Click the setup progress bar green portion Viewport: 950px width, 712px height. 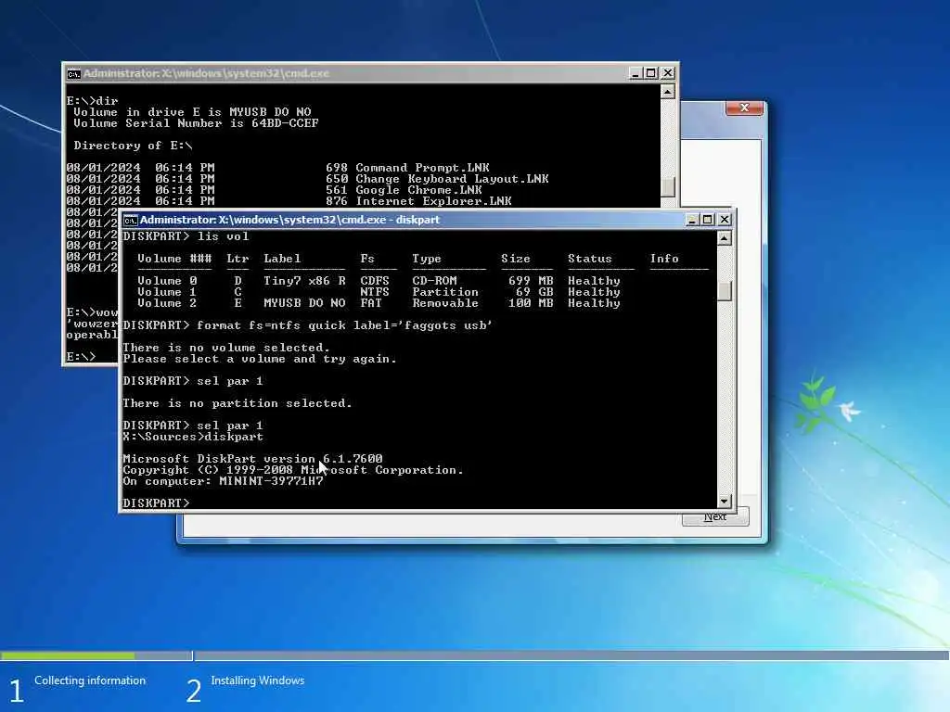point(68,655)
